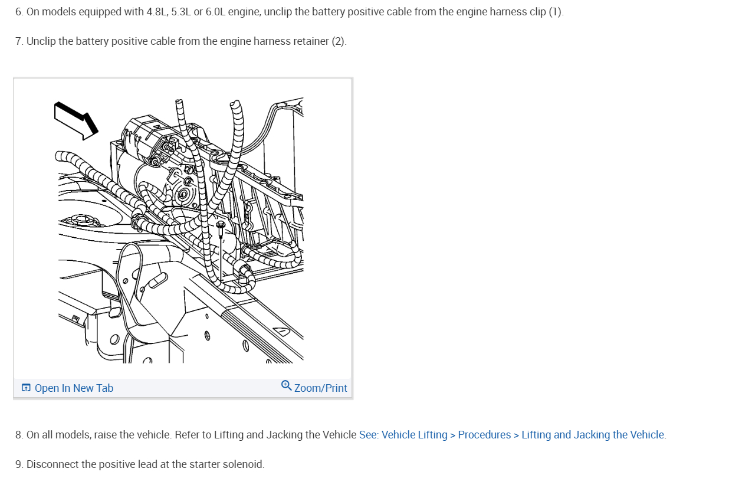Click "Procedures" in the blue breadcrumb link

coord(484,435)
